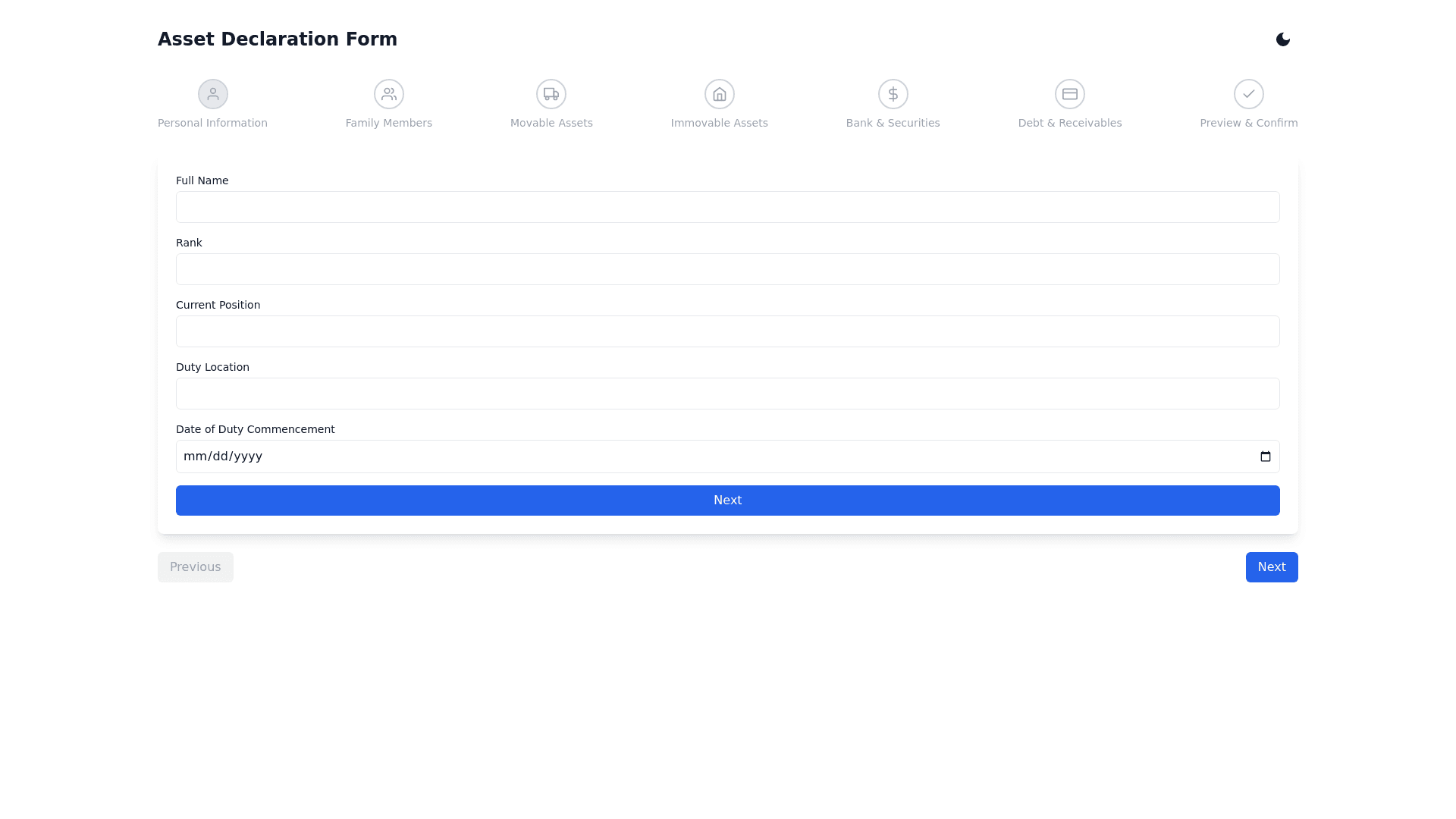Click the Bank & Securities step dollar icon
1456x819 pixels.
click(893, 94)
